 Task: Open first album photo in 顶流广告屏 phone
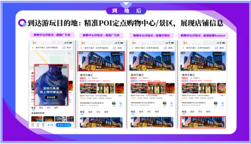88,88
